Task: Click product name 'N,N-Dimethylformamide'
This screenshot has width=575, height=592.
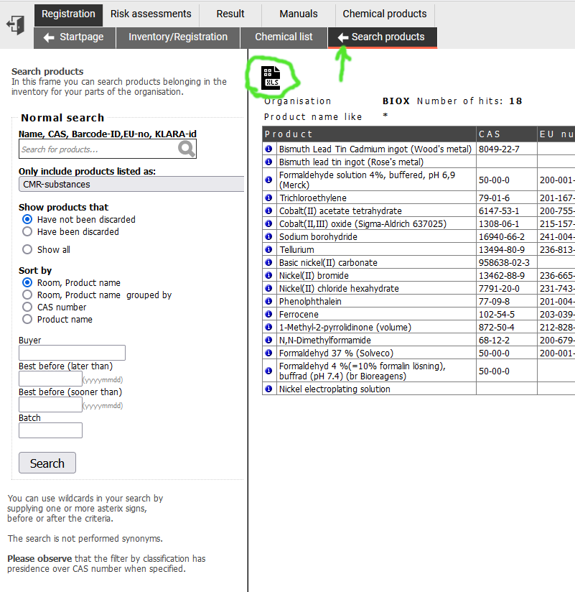Action: (x=325, y=340)
